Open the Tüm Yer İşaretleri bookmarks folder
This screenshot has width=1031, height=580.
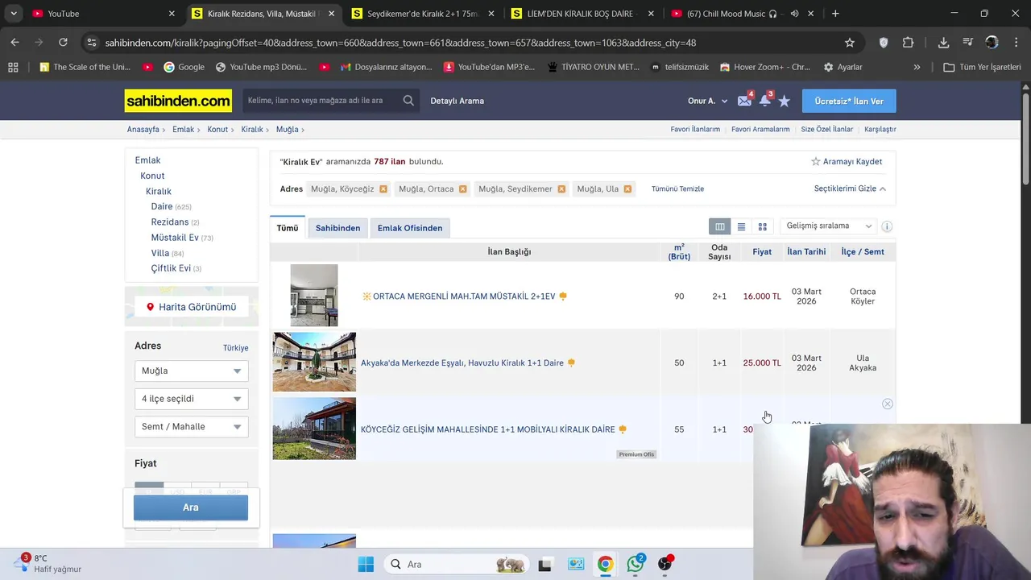click(983, 67)
